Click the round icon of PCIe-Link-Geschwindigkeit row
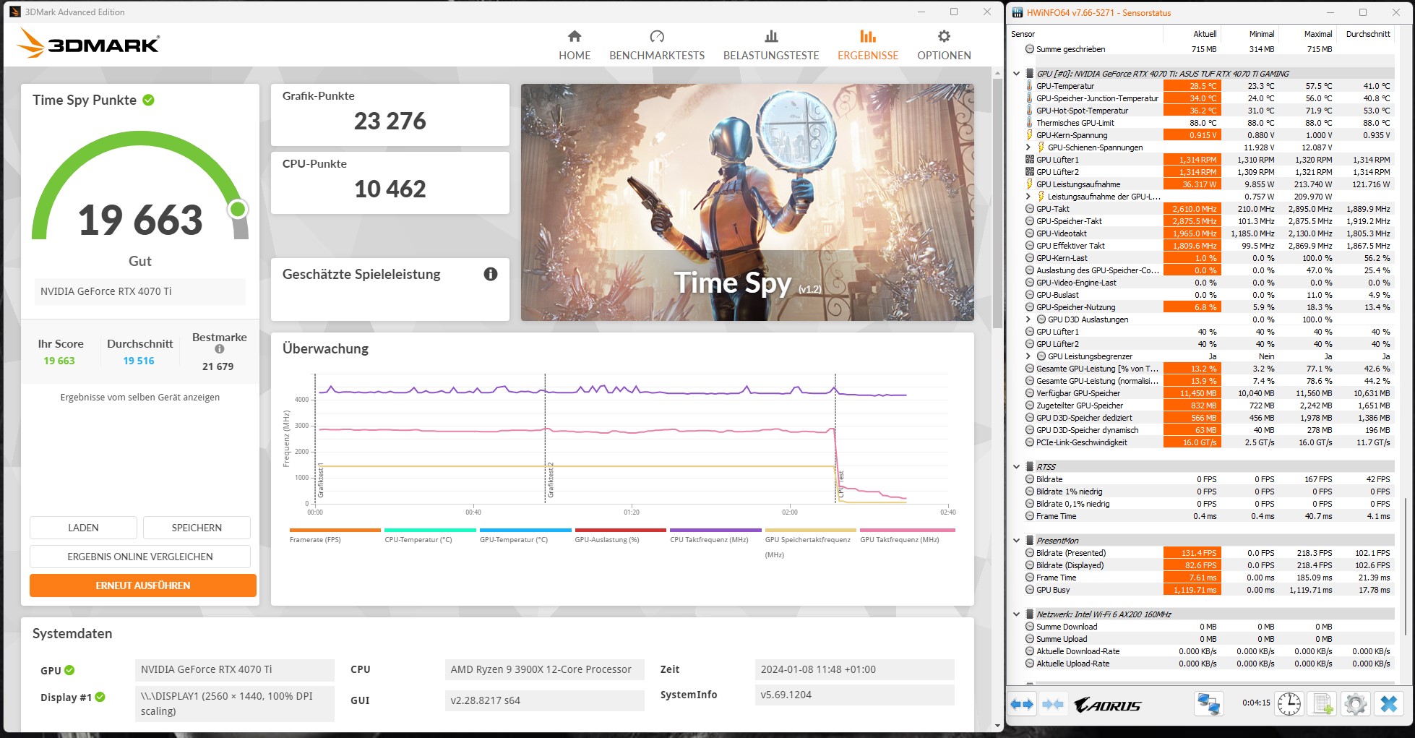This screenshot has width=1415, height=738. pyautogui.click(x=1030, y=442)
